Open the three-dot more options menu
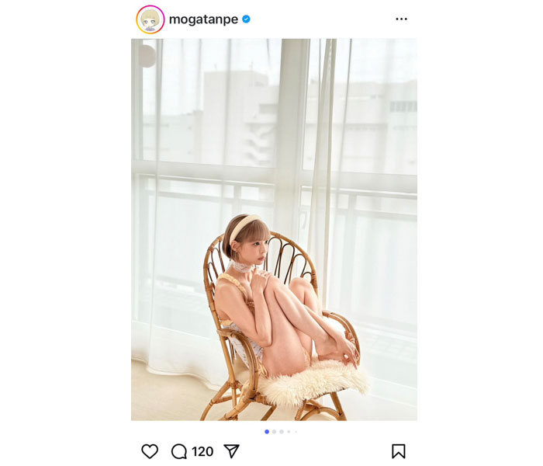Screen dimensions: 543x466 pyautogui.click(x=401, y=19)
